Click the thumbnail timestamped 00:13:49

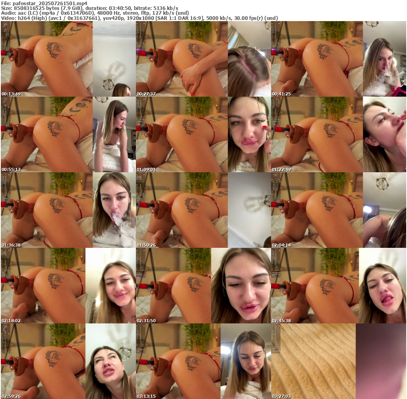(68, 59)
